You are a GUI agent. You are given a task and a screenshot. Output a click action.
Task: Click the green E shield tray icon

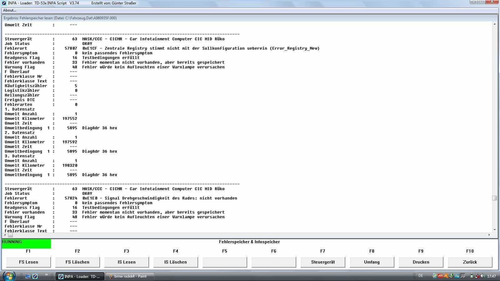452,276
